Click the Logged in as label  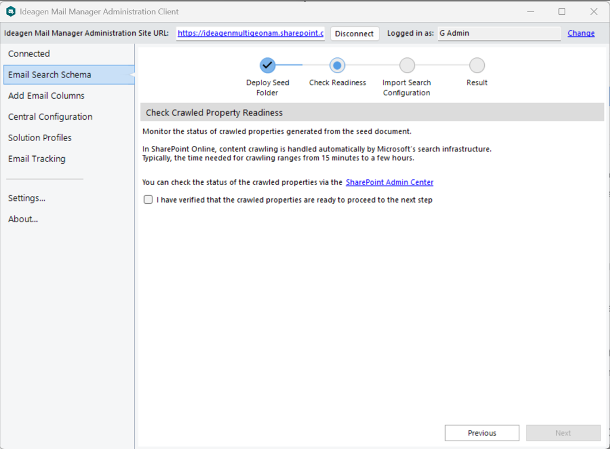point(410,33)
